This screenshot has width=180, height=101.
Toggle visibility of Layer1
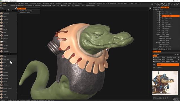click(154, 65)
